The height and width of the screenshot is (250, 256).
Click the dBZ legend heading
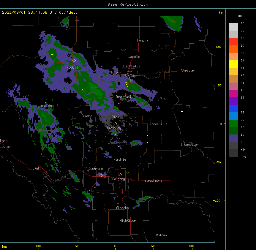(x=241, y=16)
